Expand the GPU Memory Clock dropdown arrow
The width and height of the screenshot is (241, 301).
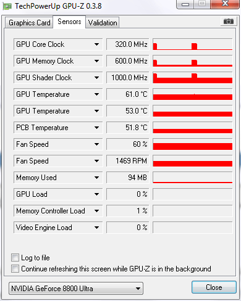point(96,61)
